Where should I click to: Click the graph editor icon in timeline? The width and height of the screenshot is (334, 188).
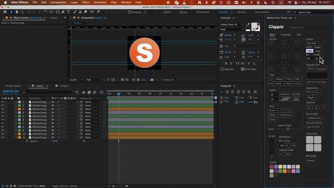102,92
